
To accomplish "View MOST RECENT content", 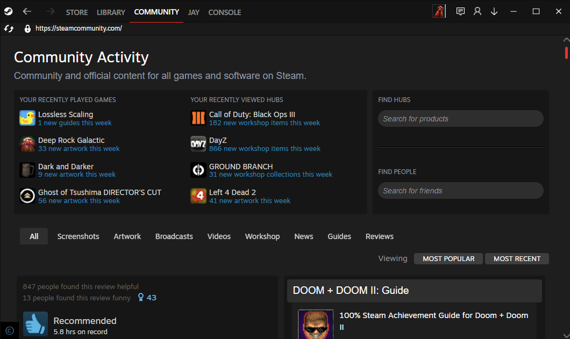I will click(517, 259).
